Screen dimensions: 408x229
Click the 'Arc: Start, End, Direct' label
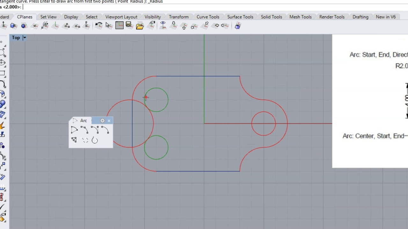pyautogui.click(x=379, y=55)
